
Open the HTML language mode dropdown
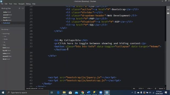[150, 89]
